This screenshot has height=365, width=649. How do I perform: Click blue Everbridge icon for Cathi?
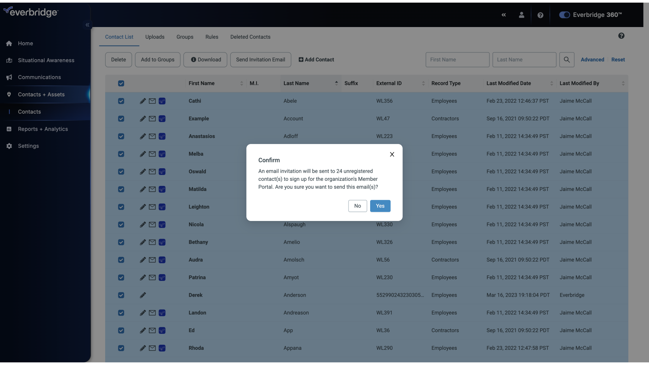click(x=162, y=101)
